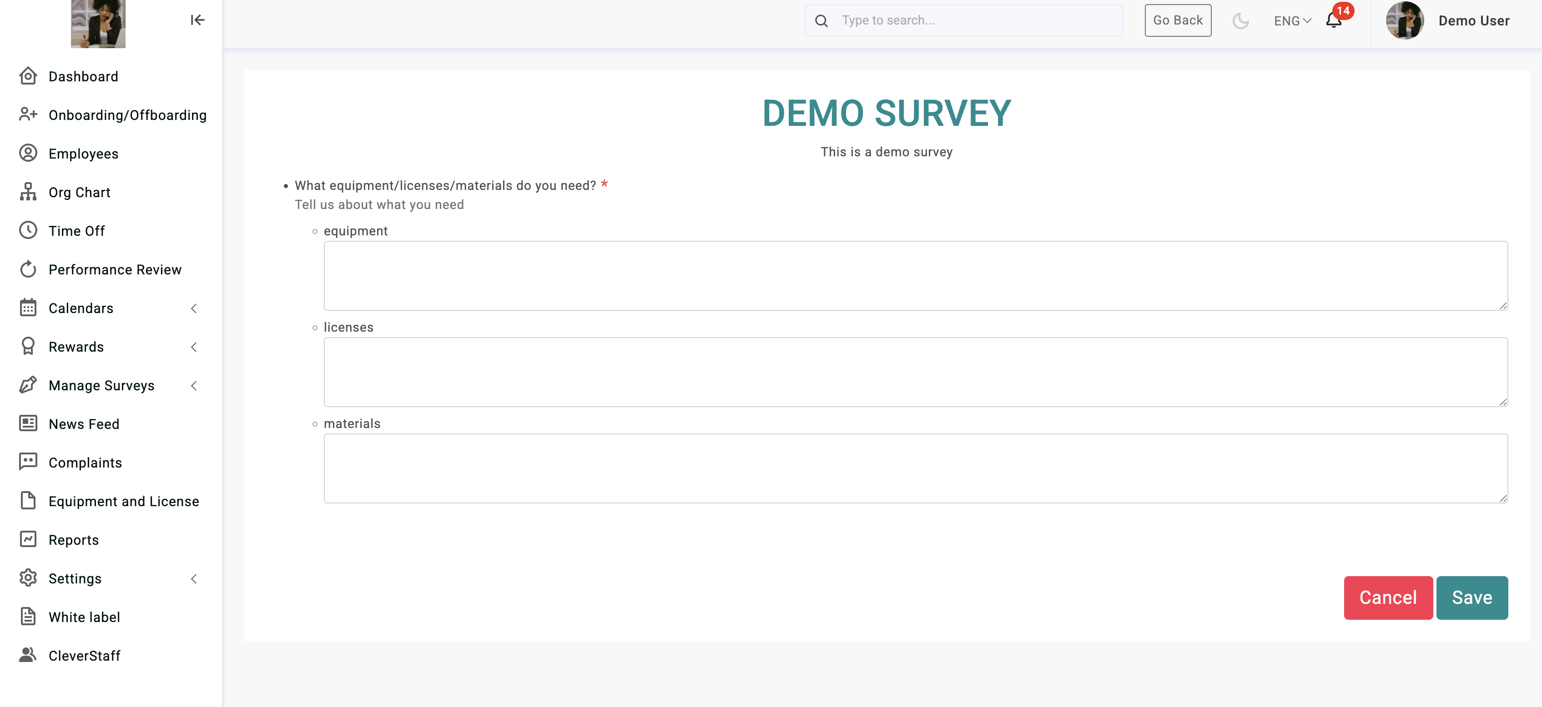Collapse the sidebar with the arrow icon
This screenshot has width=1542, height=707.
click(x=197, y=20)
